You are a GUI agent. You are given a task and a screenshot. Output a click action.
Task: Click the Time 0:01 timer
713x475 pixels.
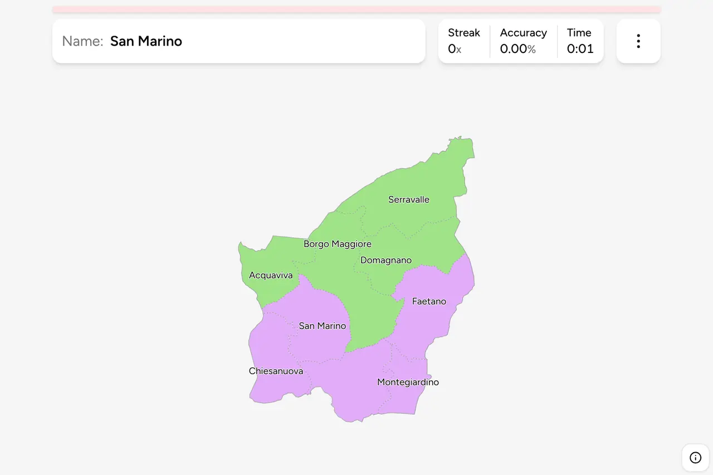[580, 41]
